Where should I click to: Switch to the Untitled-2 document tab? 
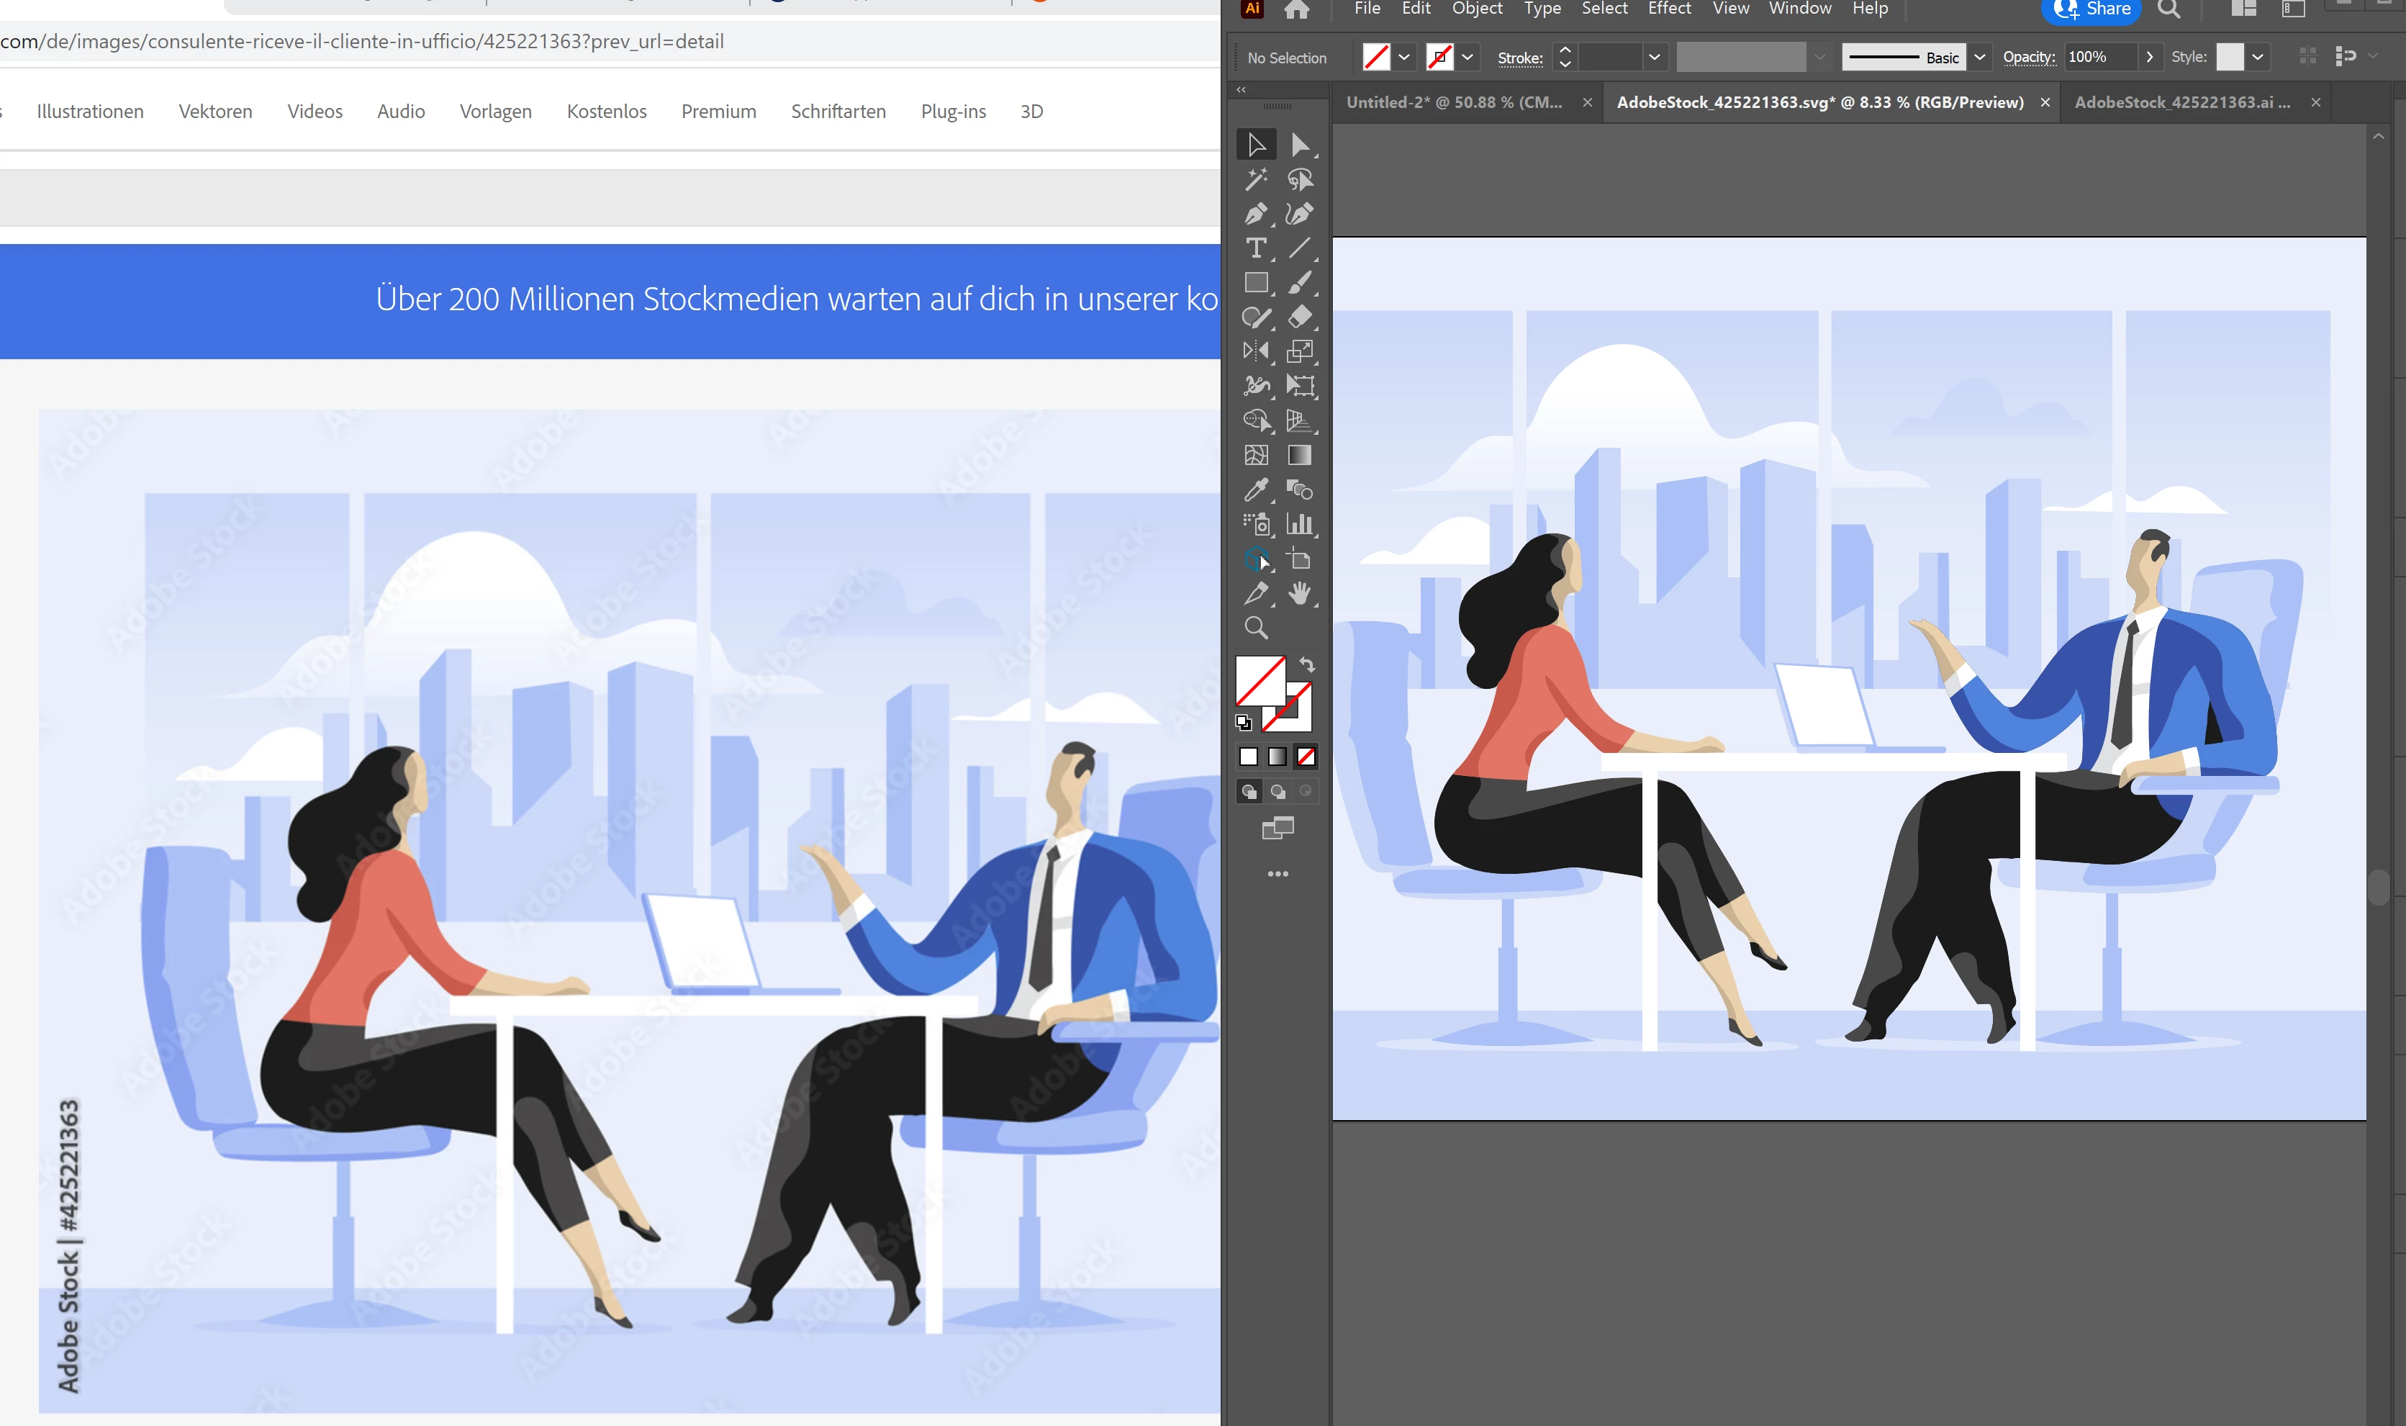[x=1454, y=103]
